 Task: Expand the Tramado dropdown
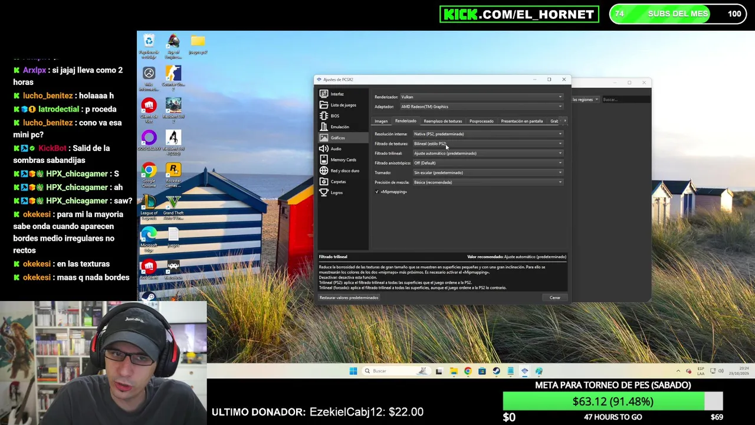click(488, 172)
